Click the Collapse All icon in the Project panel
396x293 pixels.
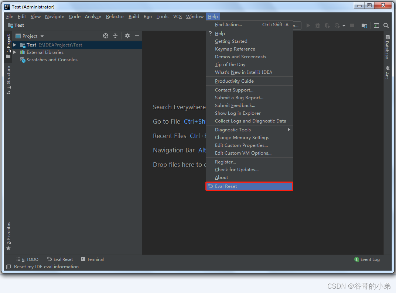point(115,36)
